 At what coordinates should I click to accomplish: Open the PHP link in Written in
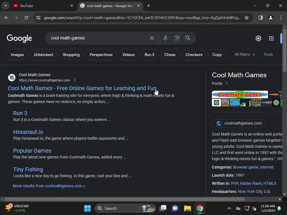(x=235, y=183)
